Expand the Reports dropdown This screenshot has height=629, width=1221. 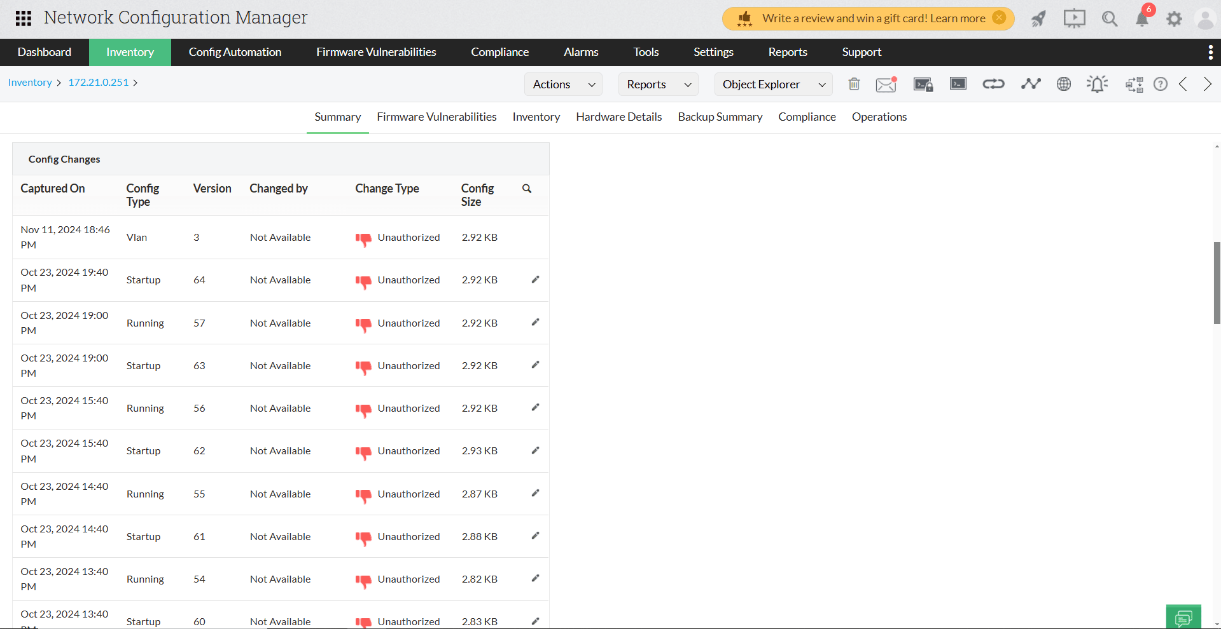pos(657,84)
